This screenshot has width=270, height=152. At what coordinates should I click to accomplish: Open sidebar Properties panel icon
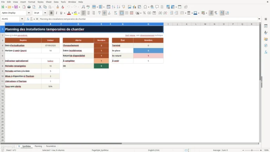coord(266,26)
